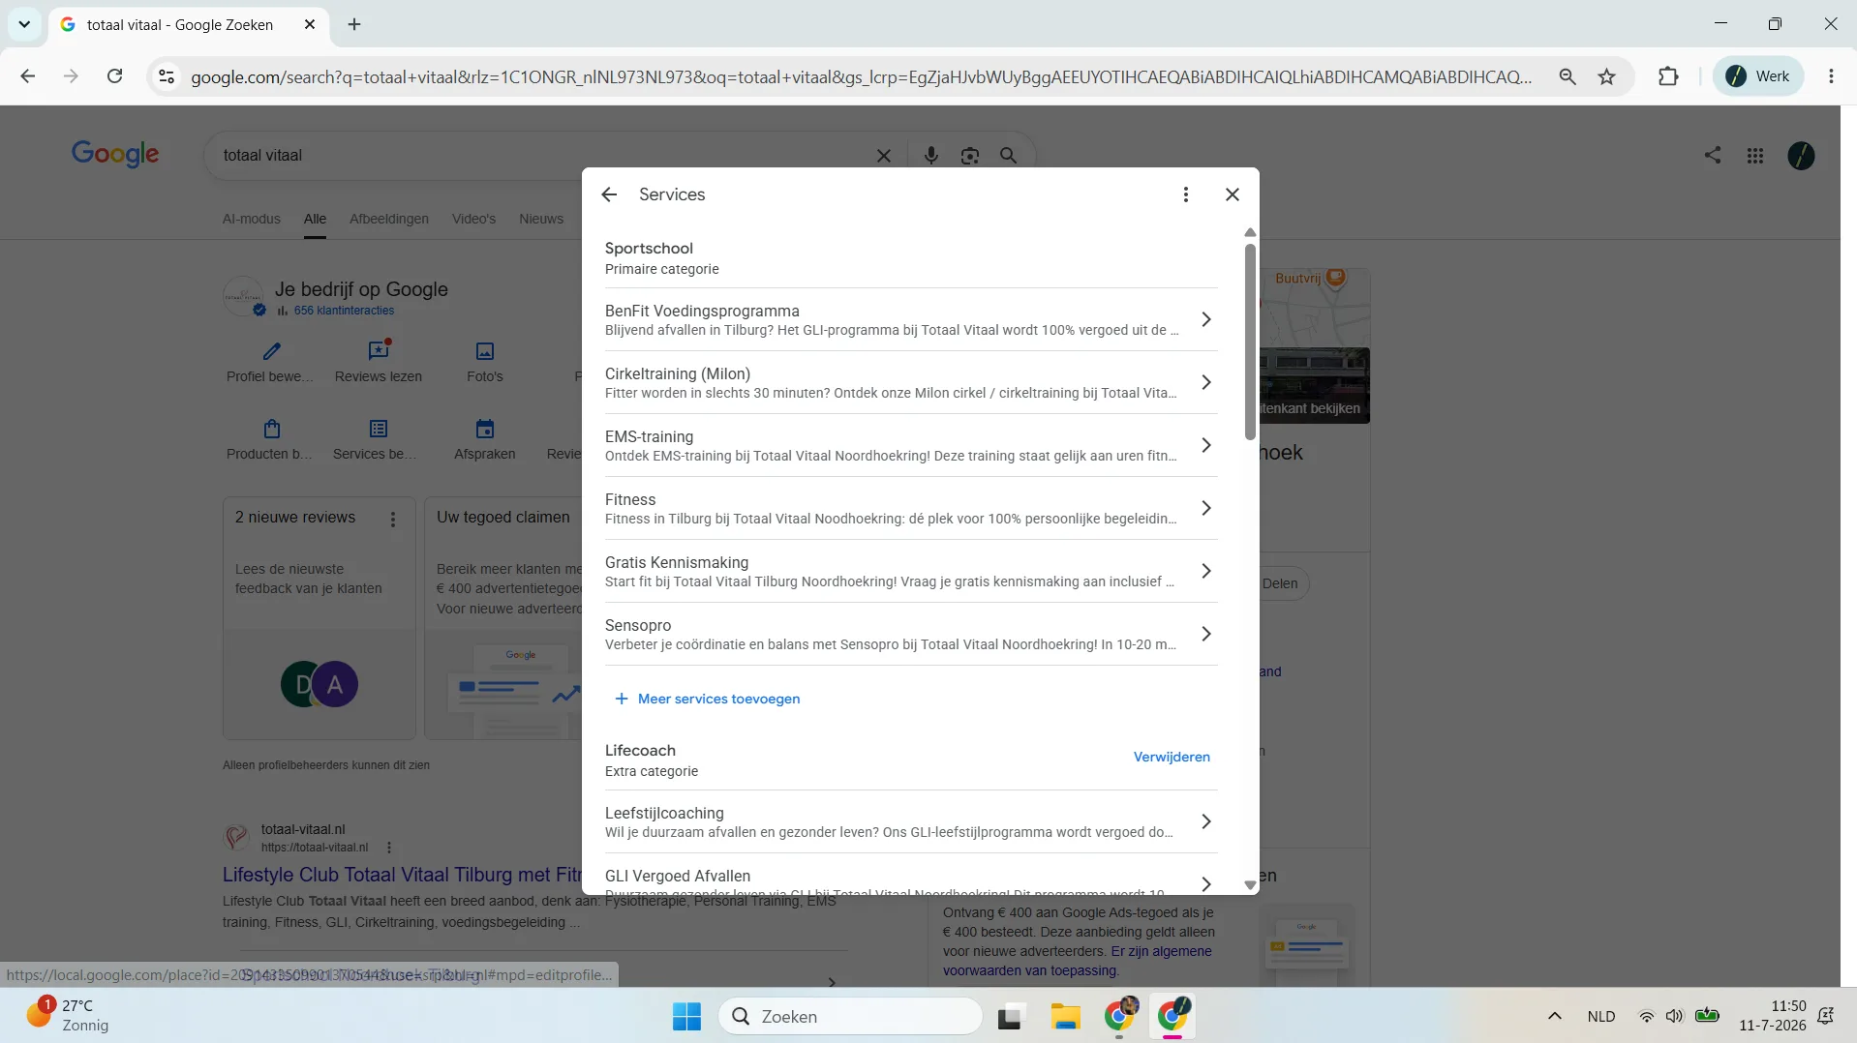Open the Services dialog three-dot menu
This screenshot has width=1857, height=1043.
pyautogui.click(x=1185, y=194)
